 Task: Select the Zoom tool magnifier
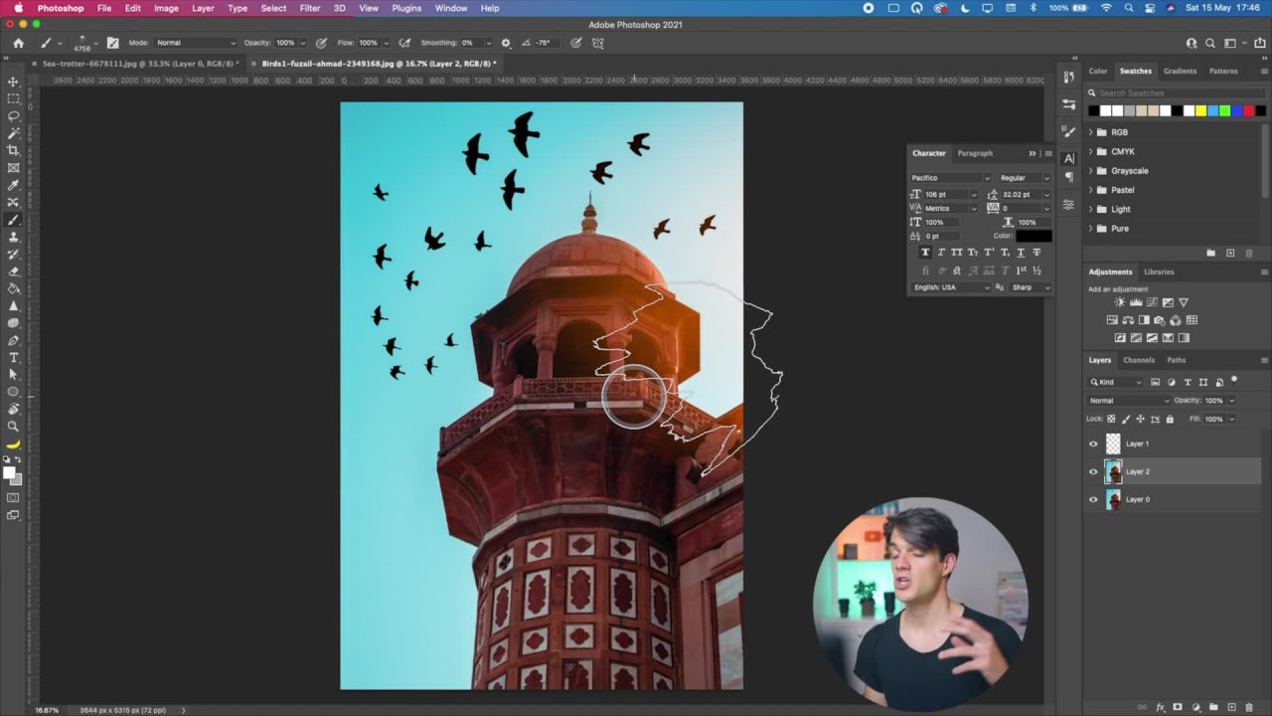coord(13,426)
